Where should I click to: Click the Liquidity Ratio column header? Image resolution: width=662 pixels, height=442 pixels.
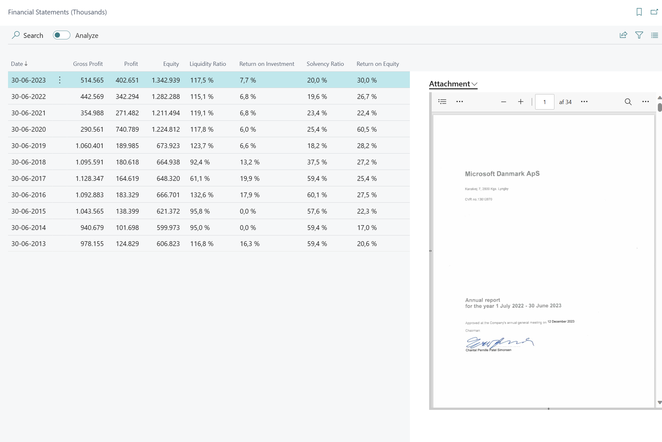(207, 64)
